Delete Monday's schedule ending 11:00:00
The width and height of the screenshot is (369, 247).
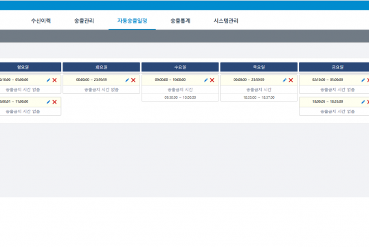click(54, 102)
